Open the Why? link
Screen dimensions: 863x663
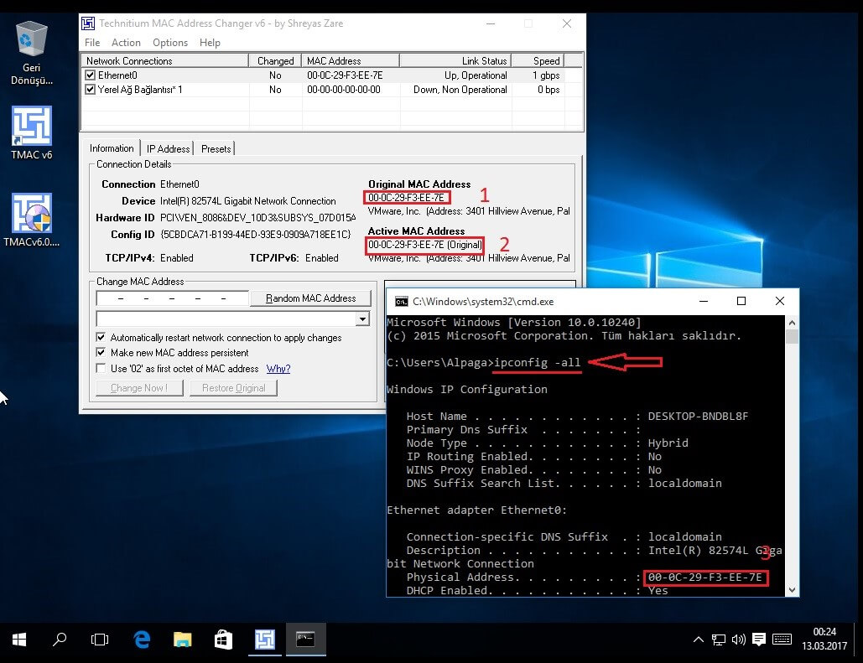click(278, 369)
